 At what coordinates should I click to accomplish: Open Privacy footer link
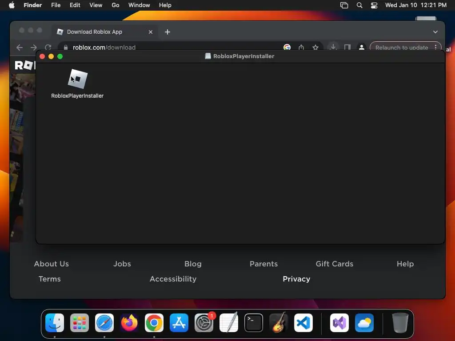coord(296,279)
